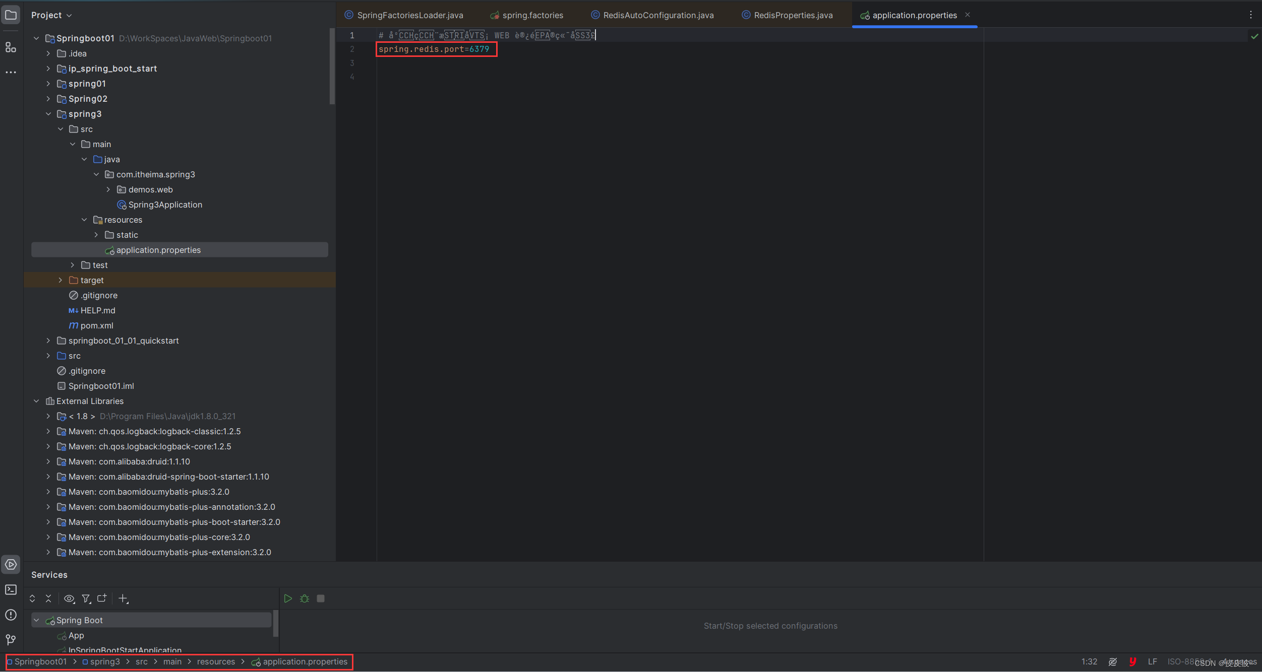The width and height of the screenshot is (1262, 672).
Task: Open the Project tool window icon
Action: pos(11,15)
